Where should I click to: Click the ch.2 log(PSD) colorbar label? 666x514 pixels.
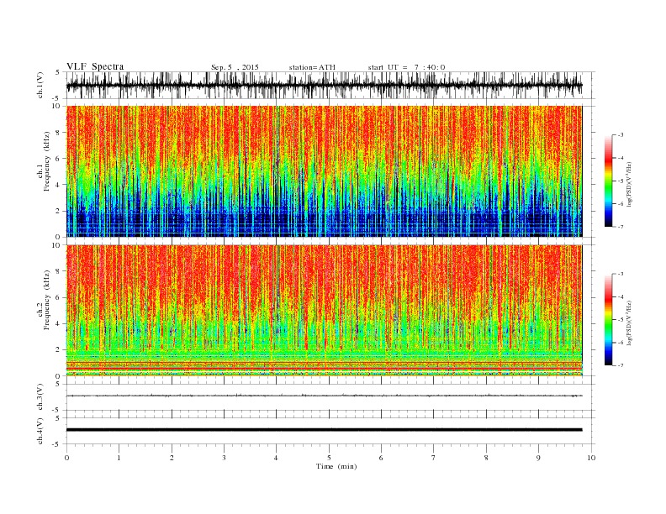click(x=629, y=323)
